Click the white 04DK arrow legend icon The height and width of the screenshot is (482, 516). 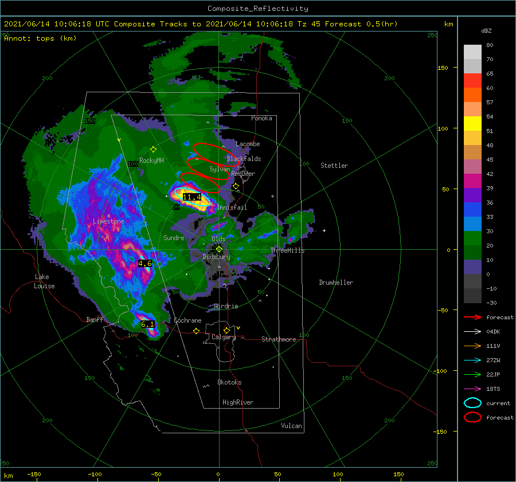coord(472,331)
